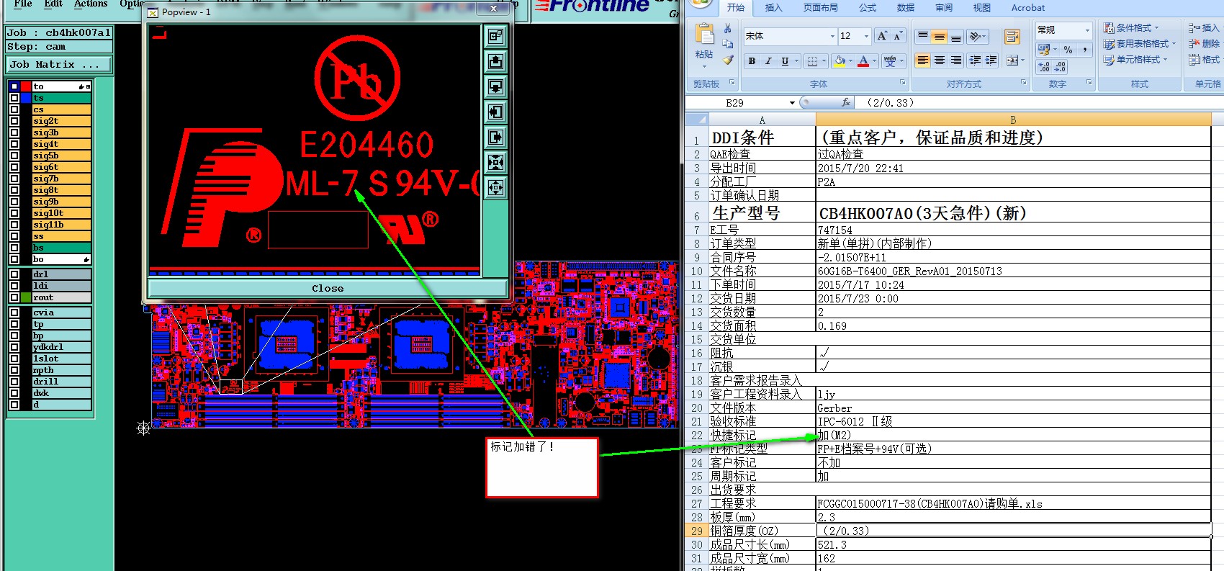The image size is (1224, 571).
Task: Open the Edit menu in Frontline
Action: click(53, 4)
